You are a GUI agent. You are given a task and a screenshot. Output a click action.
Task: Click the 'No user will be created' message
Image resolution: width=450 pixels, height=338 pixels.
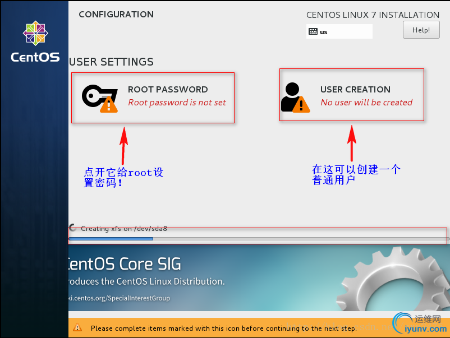(x=366, y=103)
